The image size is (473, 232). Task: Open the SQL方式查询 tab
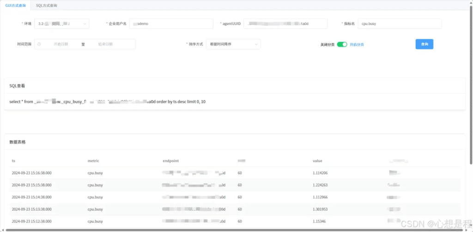(47, 5)
